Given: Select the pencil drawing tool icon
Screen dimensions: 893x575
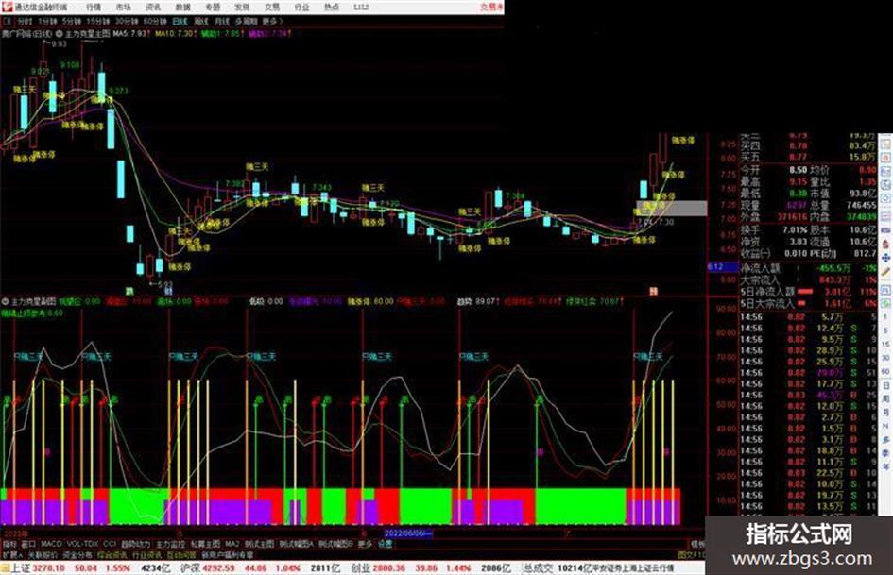Looking at the screenshot, I should [885, 272].
